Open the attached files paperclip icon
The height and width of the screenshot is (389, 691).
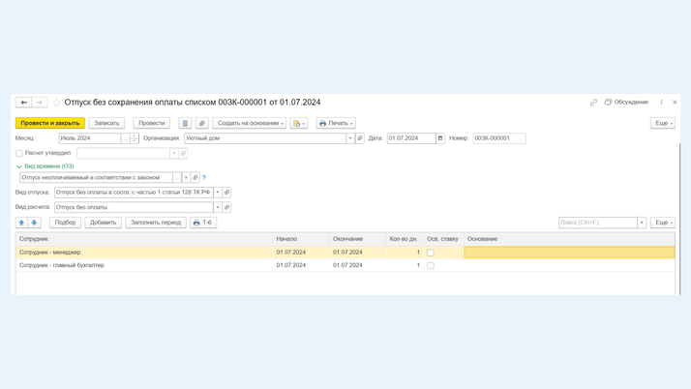tap(201, 123)
